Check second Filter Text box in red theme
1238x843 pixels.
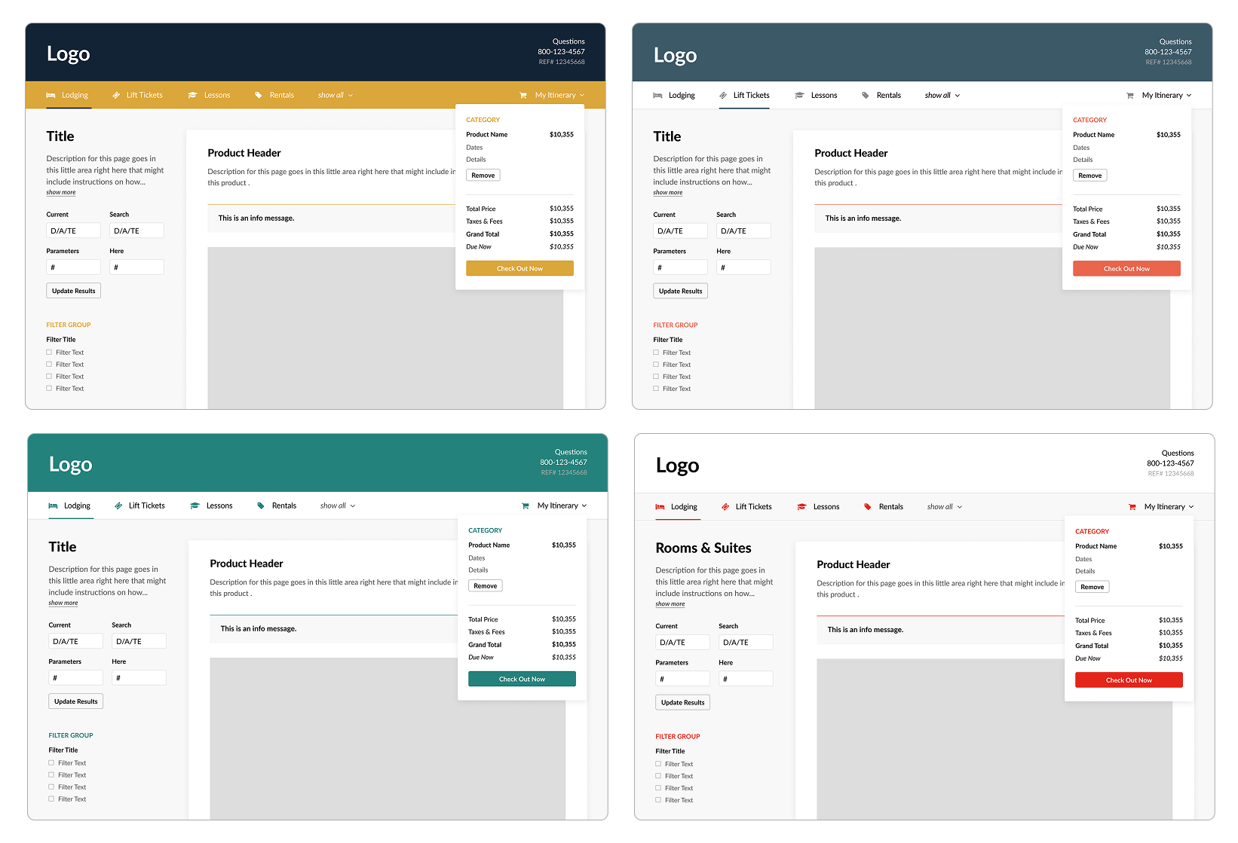tap(658, 776)
